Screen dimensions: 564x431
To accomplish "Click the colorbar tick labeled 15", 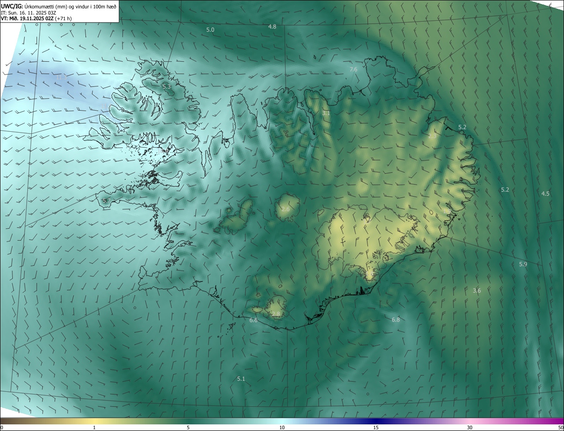I will [376, 427].
